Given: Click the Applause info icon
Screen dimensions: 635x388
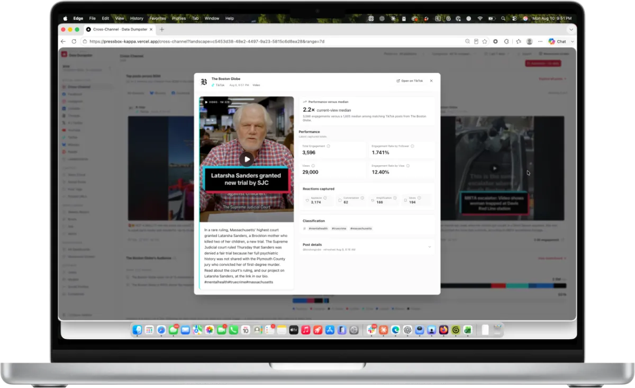Looking at the screenshot, I should [325, 198].
